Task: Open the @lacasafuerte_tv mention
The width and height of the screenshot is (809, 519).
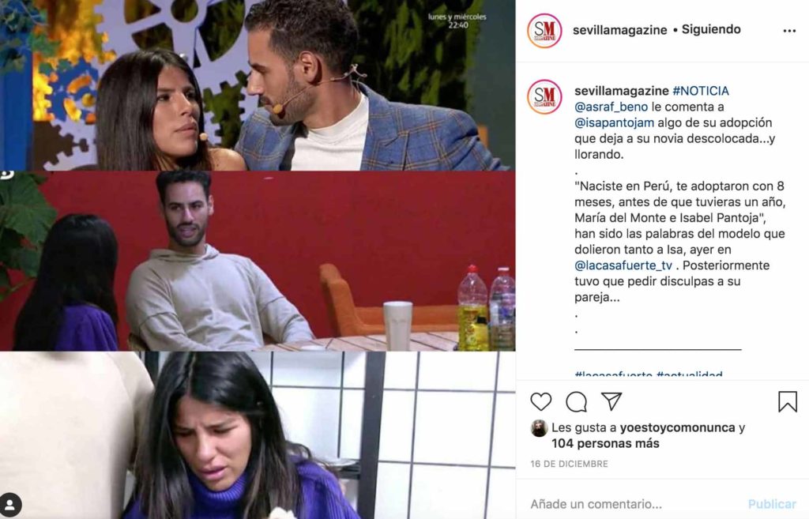Action: (623, 265)
